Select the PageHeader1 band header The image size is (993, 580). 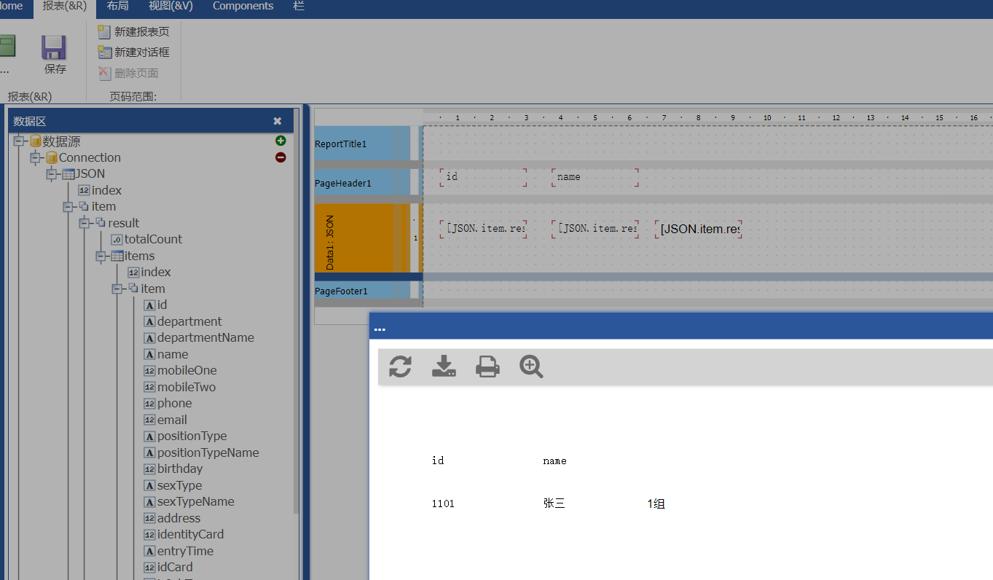[x=362, y=183]
